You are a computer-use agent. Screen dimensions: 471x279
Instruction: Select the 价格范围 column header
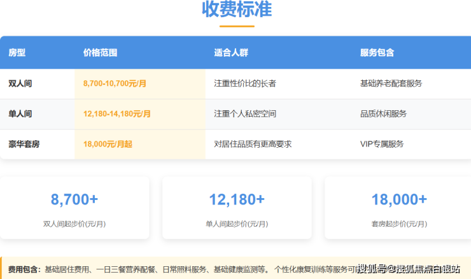[x=100, y=53]
